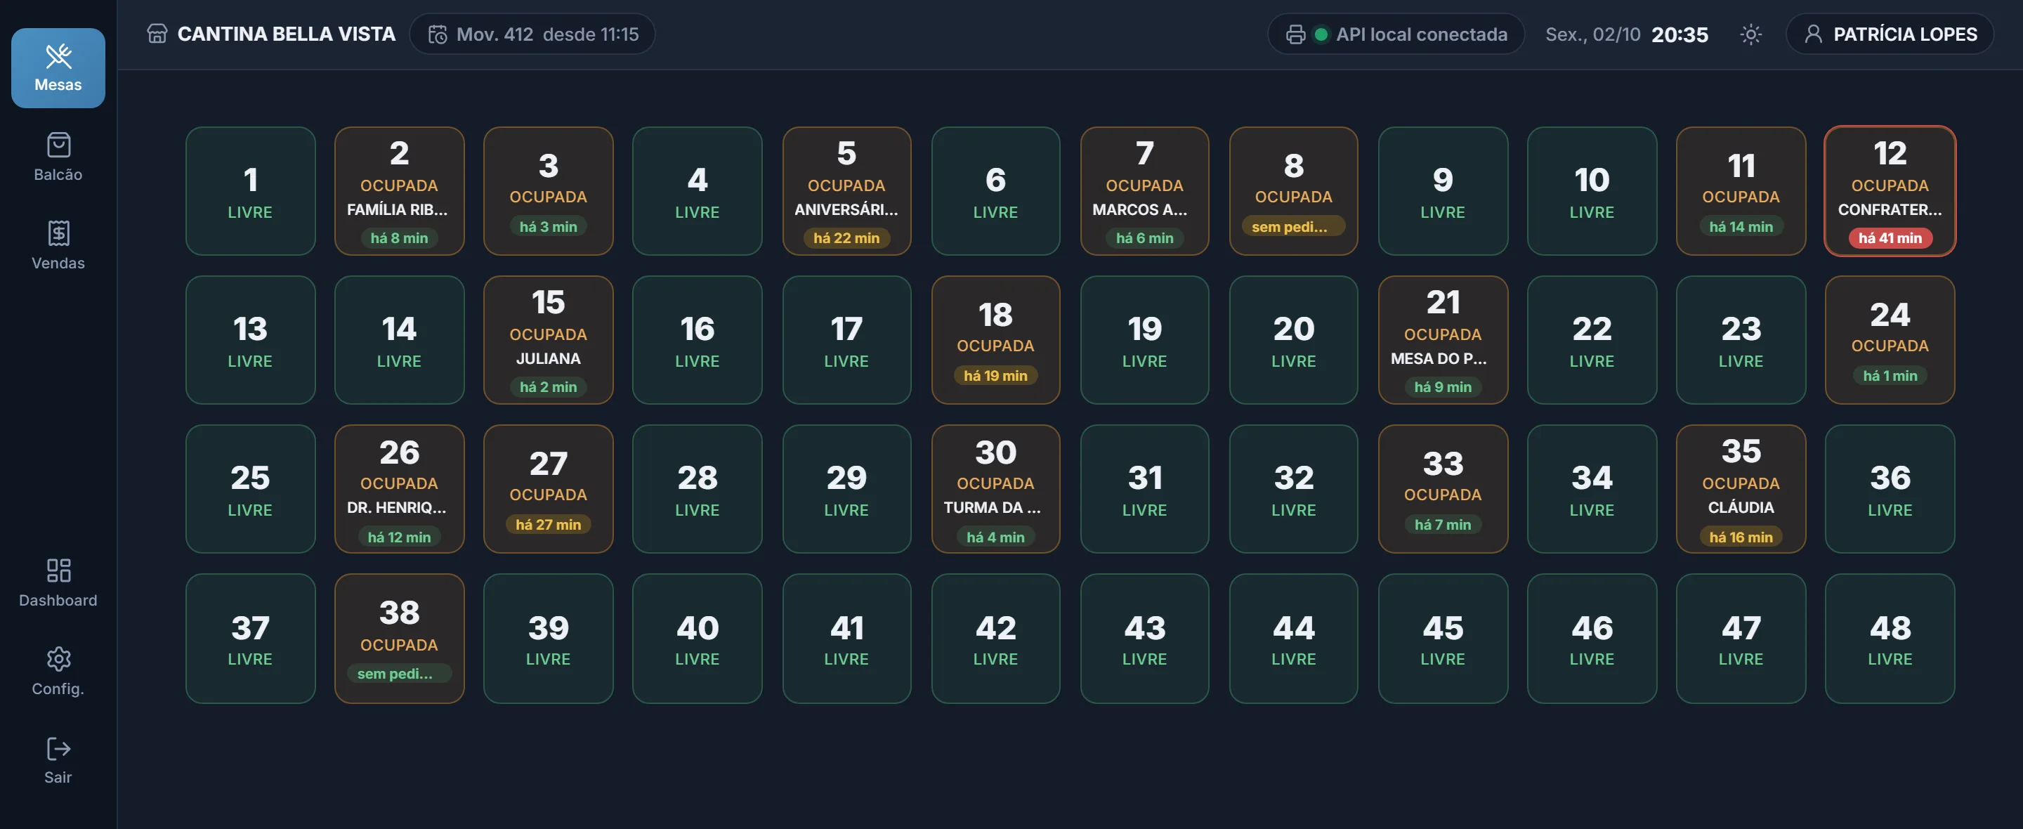Open free table 48
Image resolution: width=2023 pixels, height=829 pixels.
click(x=1890, y=638)
